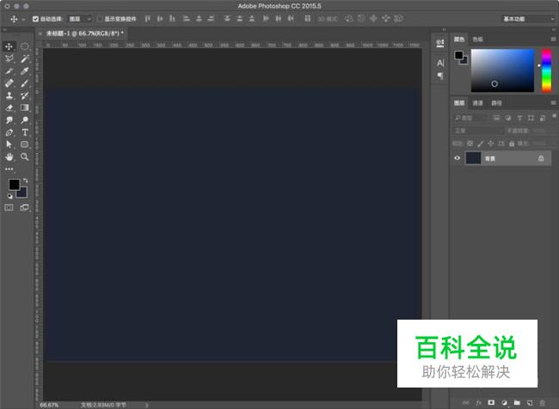
Task: Select the Eyedropper tool
Action: tap(24, 71)
